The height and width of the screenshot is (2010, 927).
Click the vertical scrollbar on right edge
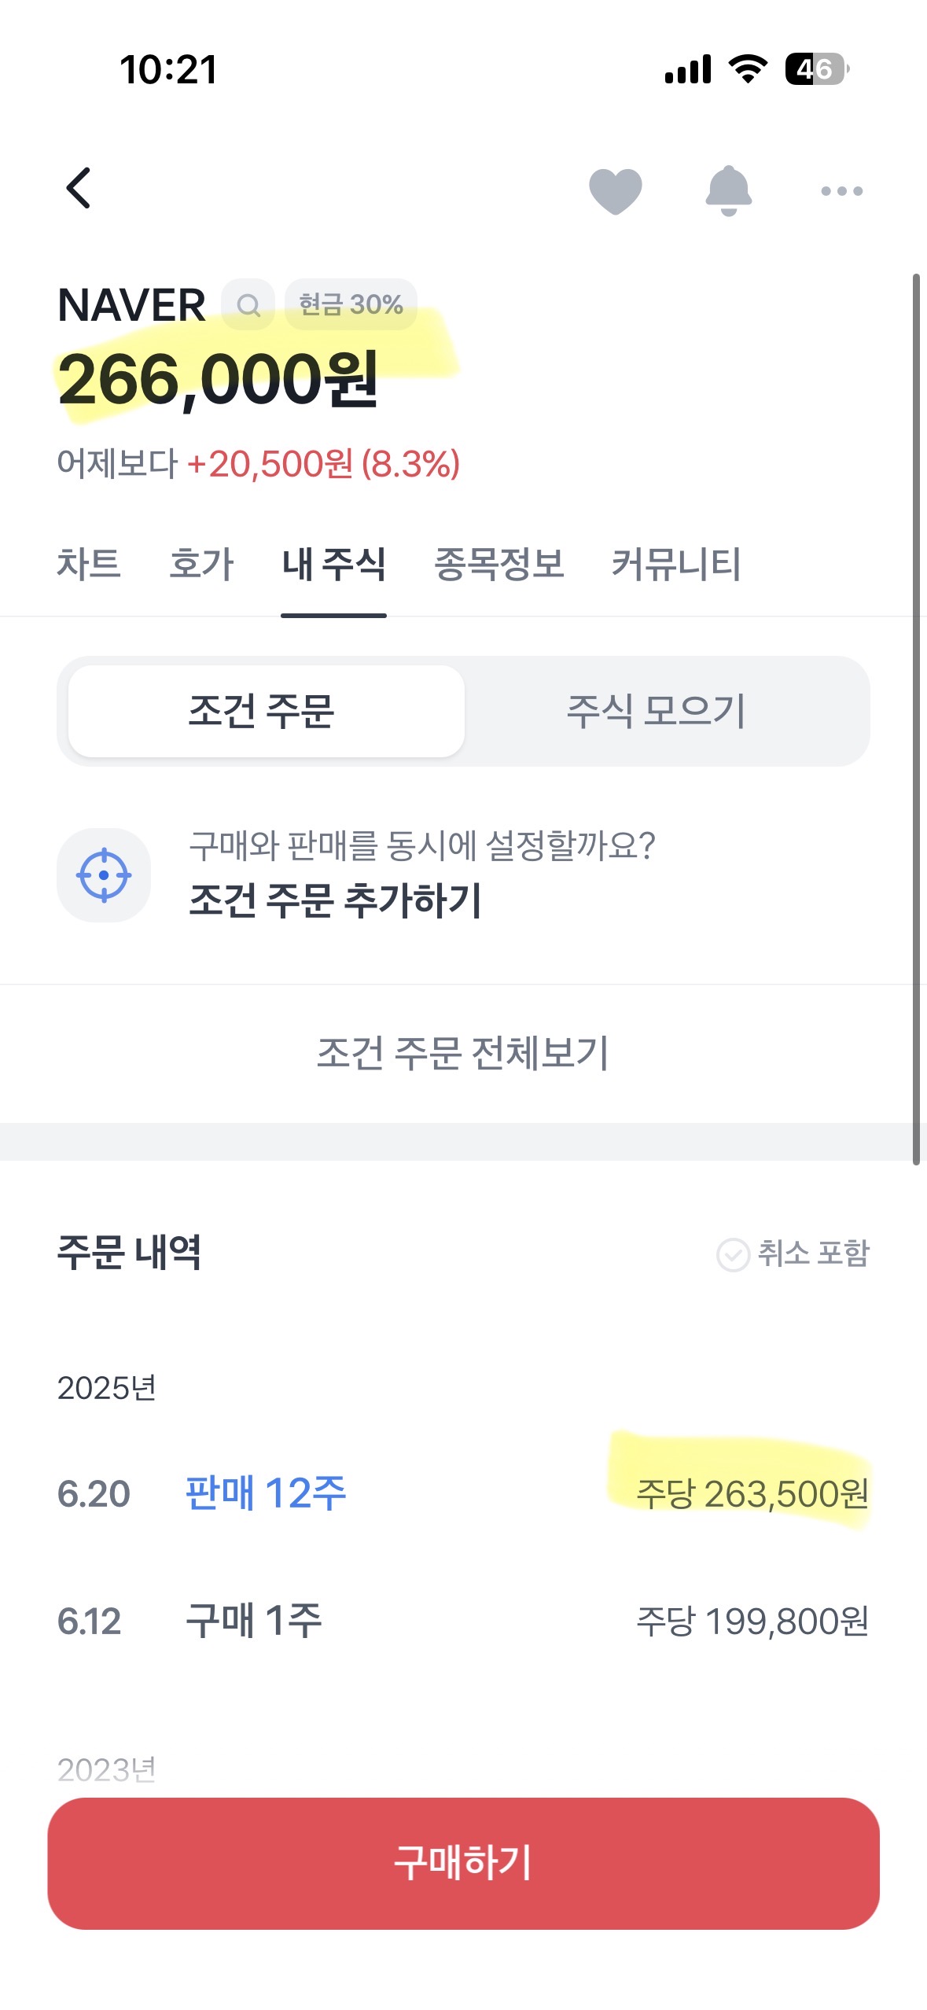(x=916, y=719)
